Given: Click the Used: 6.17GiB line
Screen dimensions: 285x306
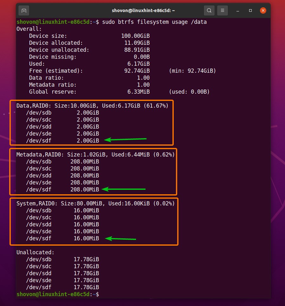Looking at the screenshot, I should [x=63, y=64].
